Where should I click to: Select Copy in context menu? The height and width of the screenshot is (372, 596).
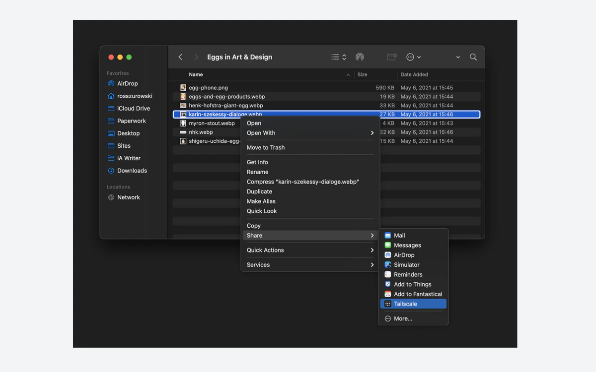pyautogui.click(x=310, y=226)
